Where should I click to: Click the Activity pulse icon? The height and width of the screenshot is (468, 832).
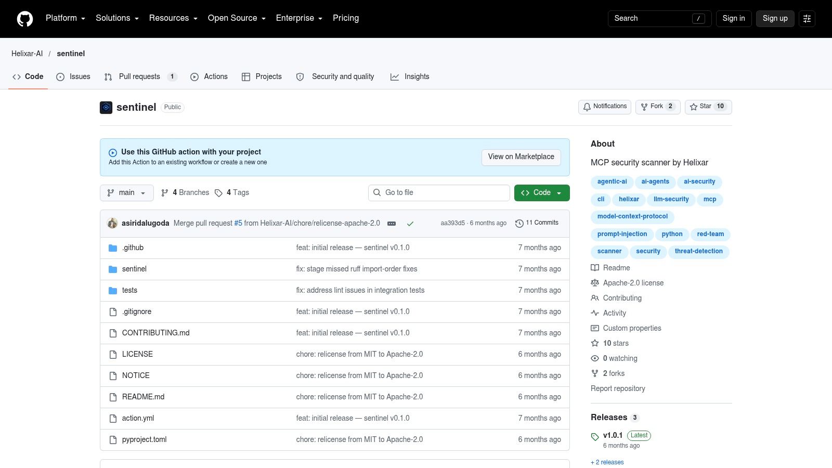[595, 313]
